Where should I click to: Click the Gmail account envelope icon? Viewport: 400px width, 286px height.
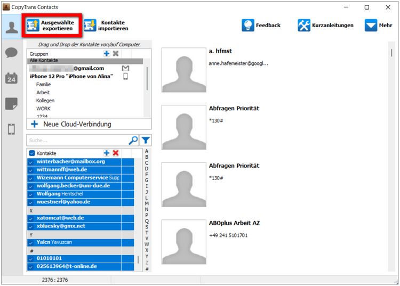point(125,68)
